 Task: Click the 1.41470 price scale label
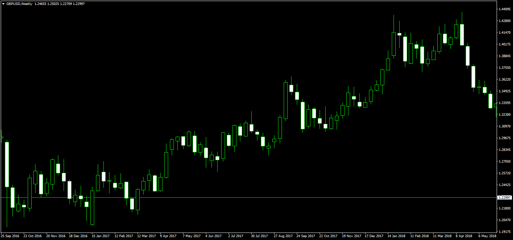505,32
